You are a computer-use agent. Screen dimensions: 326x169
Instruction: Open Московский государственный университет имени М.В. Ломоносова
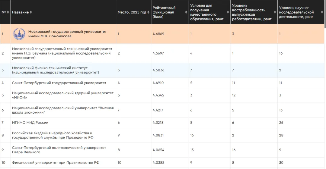coord(67,34)
